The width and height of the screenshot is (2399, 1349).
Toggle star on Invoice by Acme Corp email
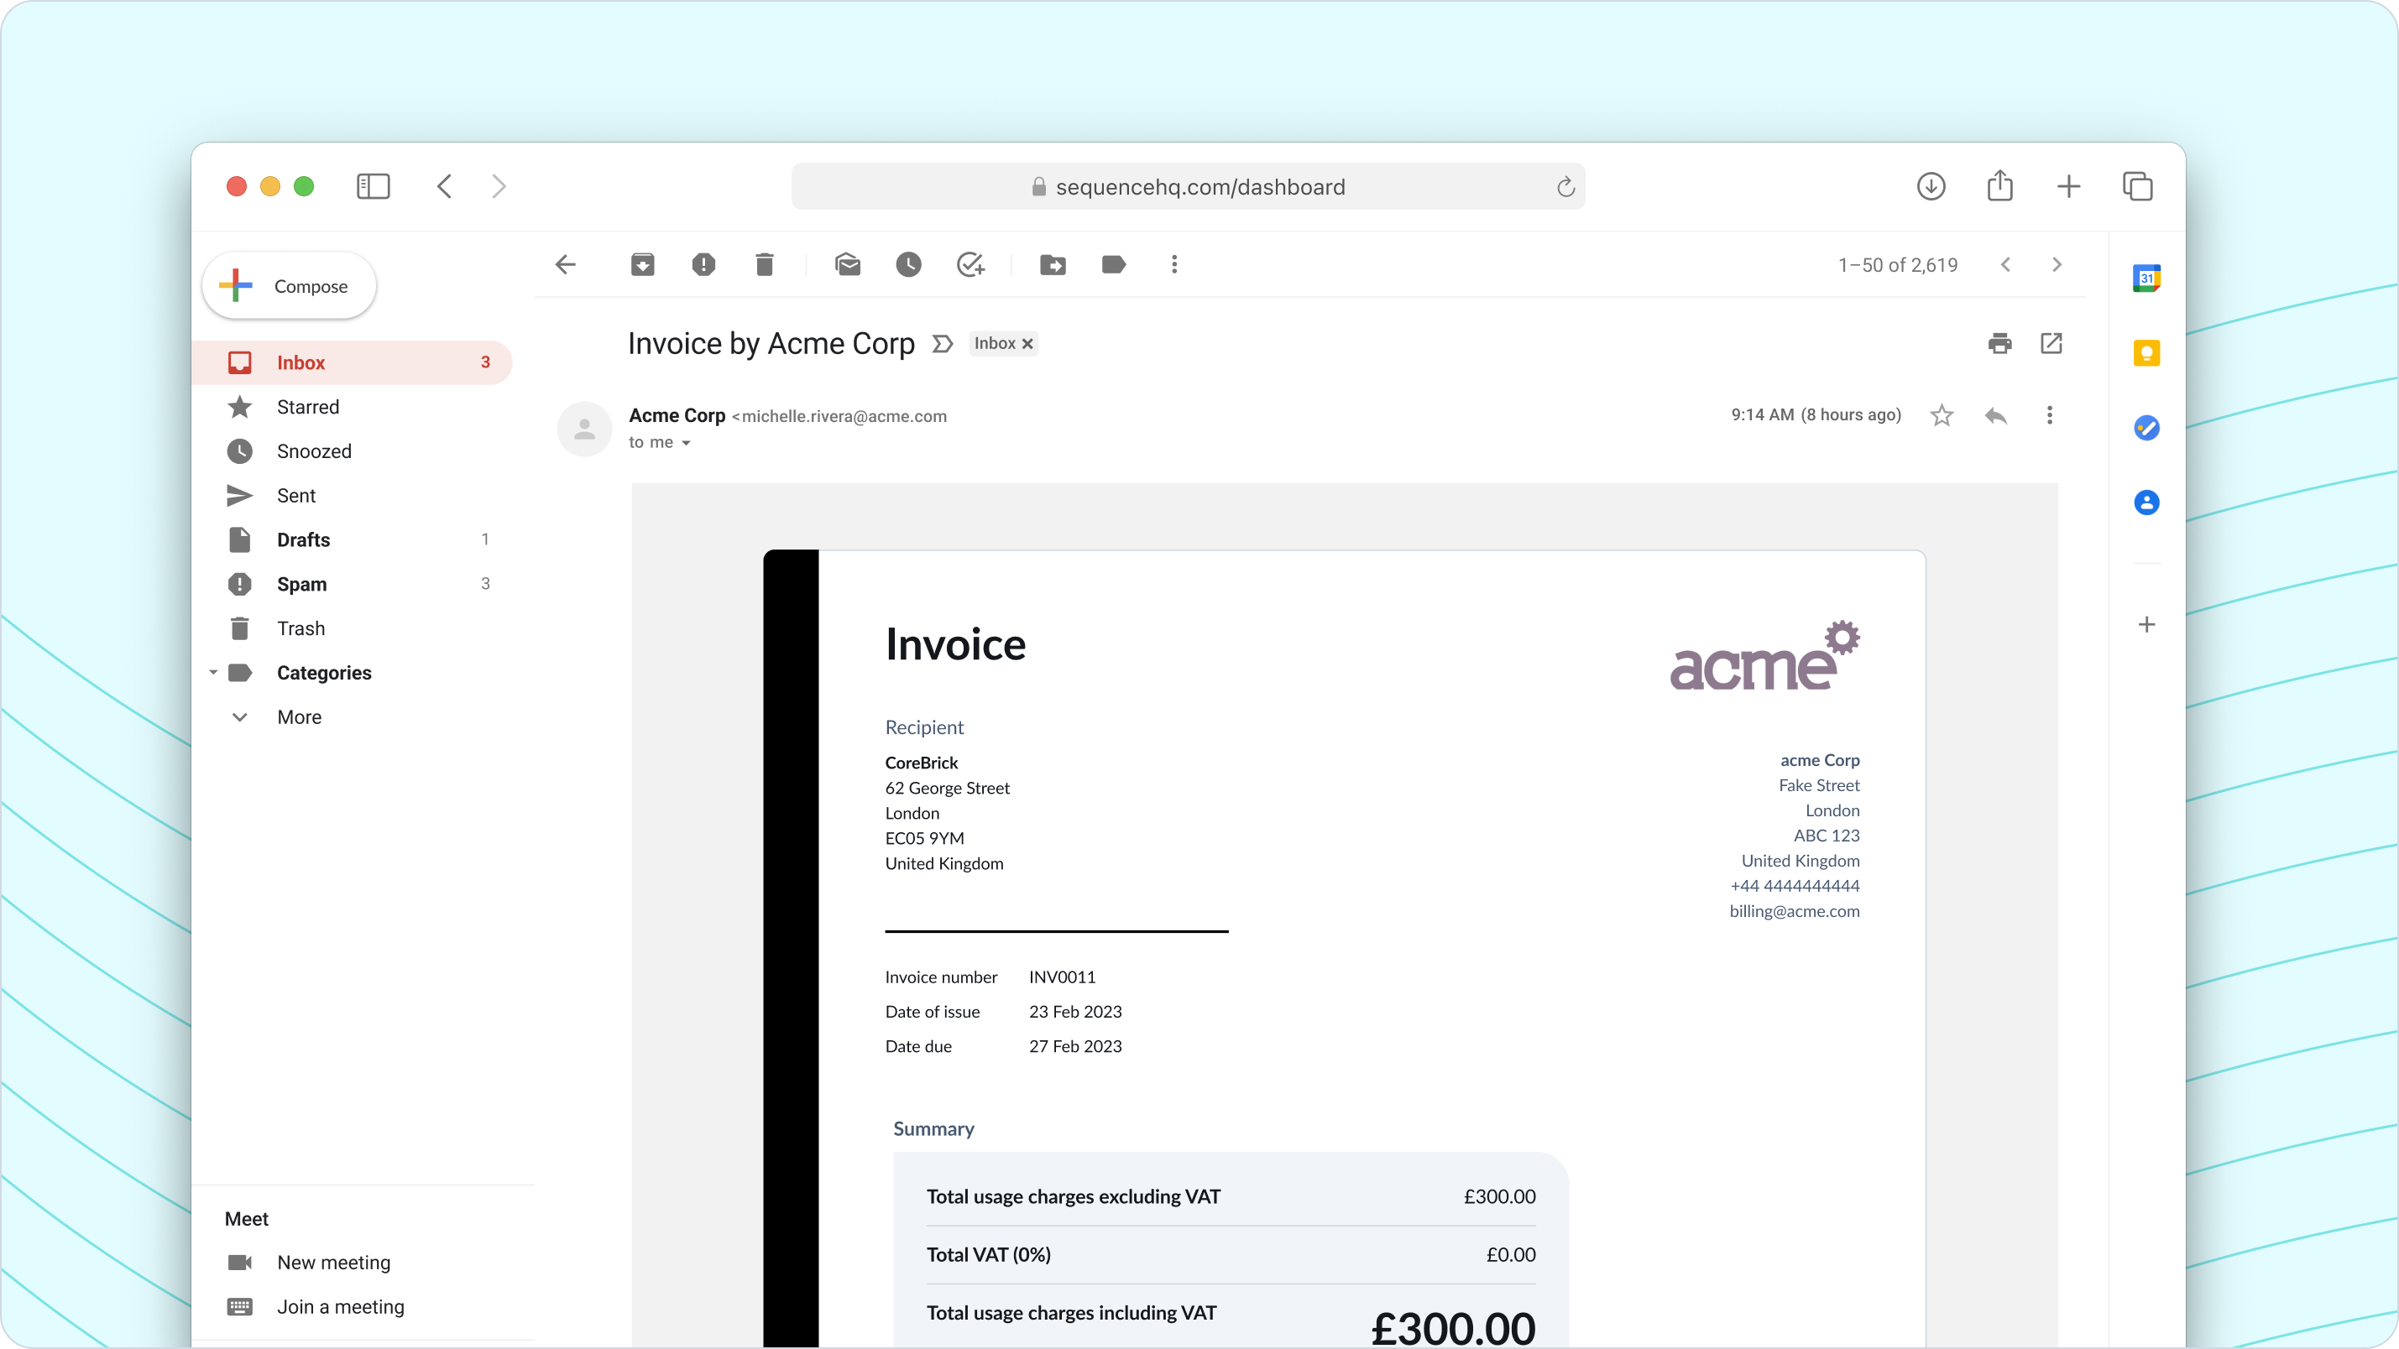(x=1942, y=415)
